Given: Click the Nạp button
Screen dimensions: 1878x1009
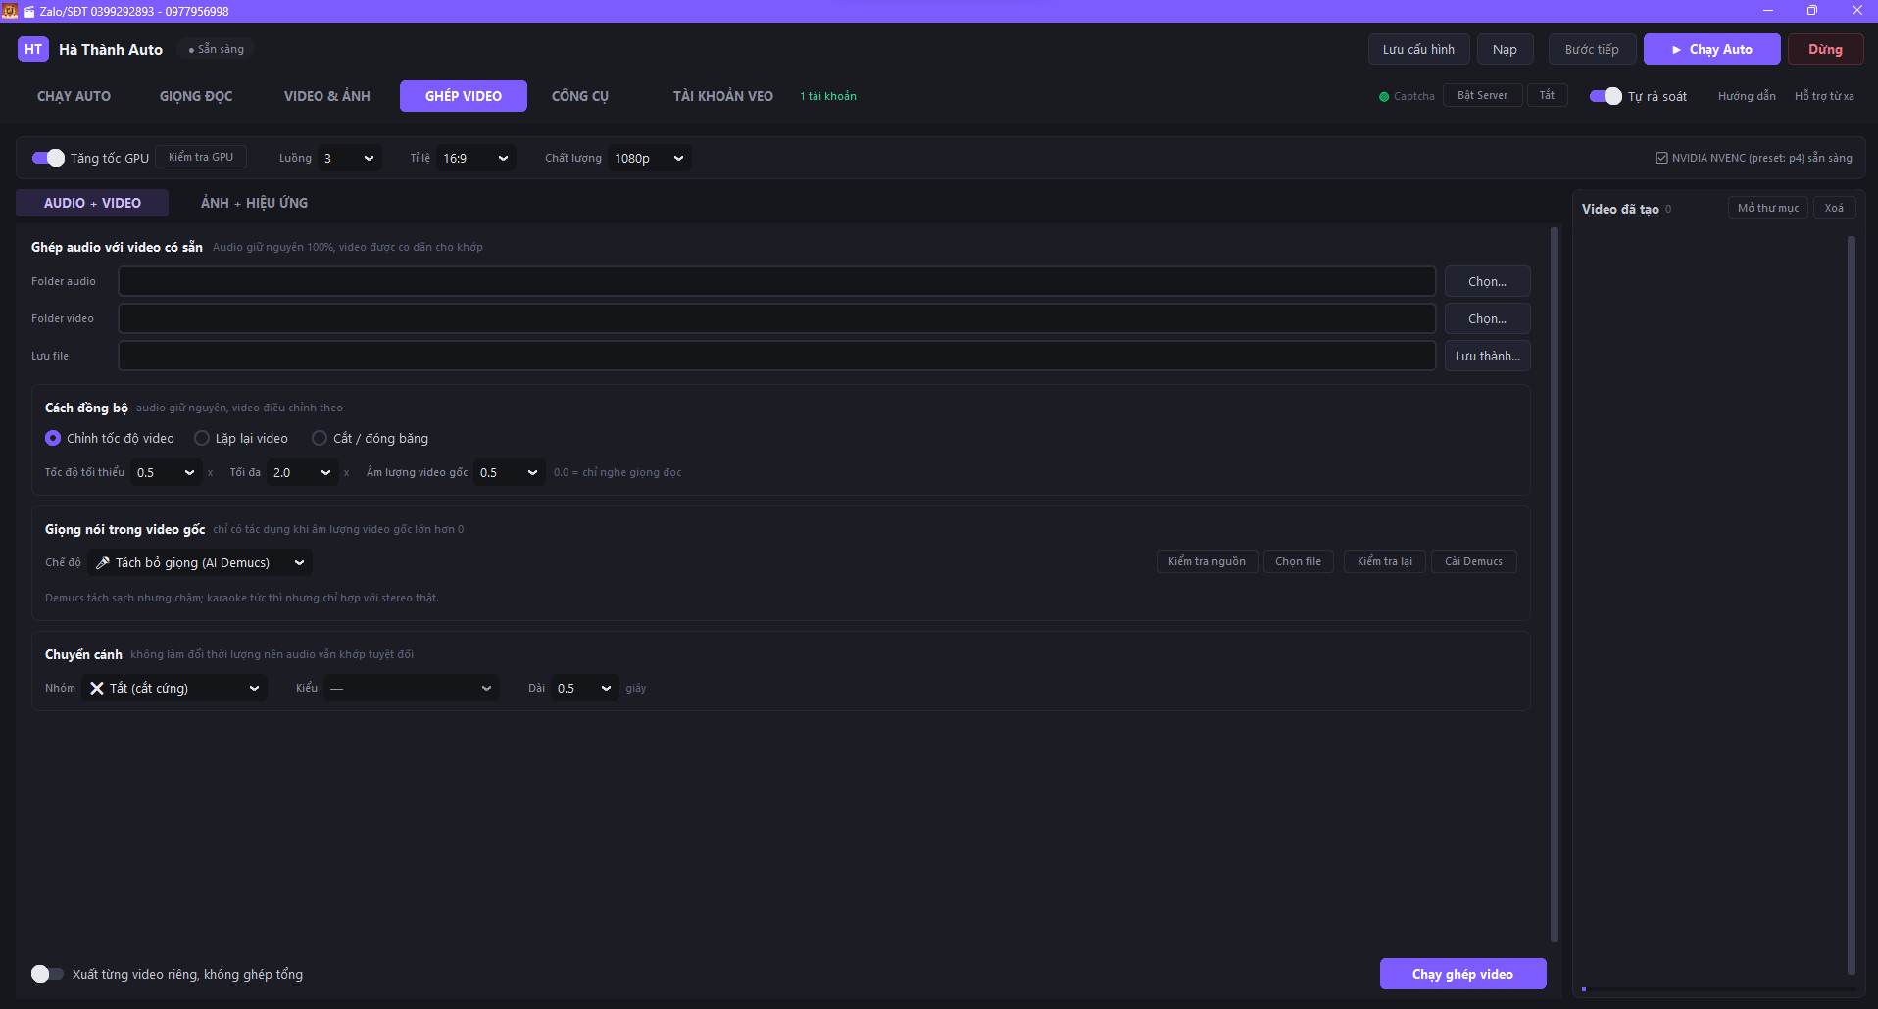Looking at the screenshot, I should [1505, 49].
